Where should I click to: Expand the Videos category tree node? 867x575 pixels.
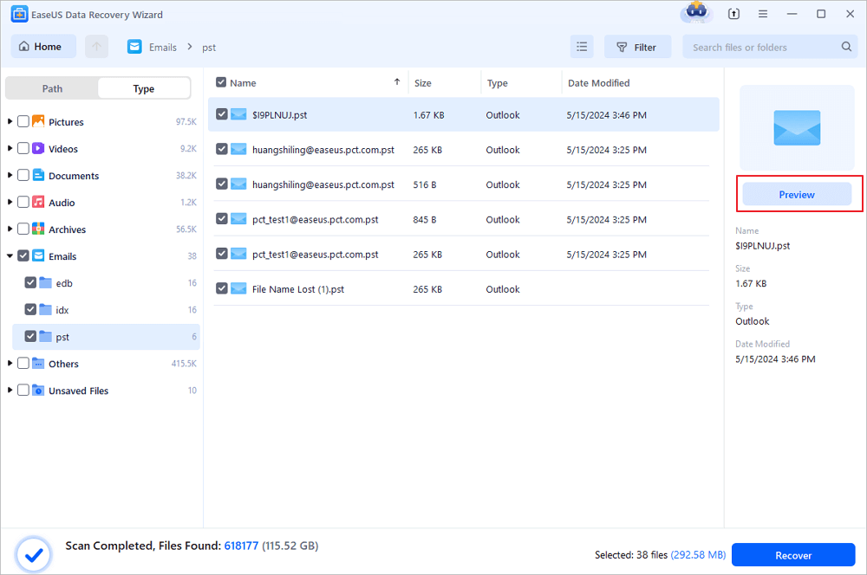(x=10, y=149)
